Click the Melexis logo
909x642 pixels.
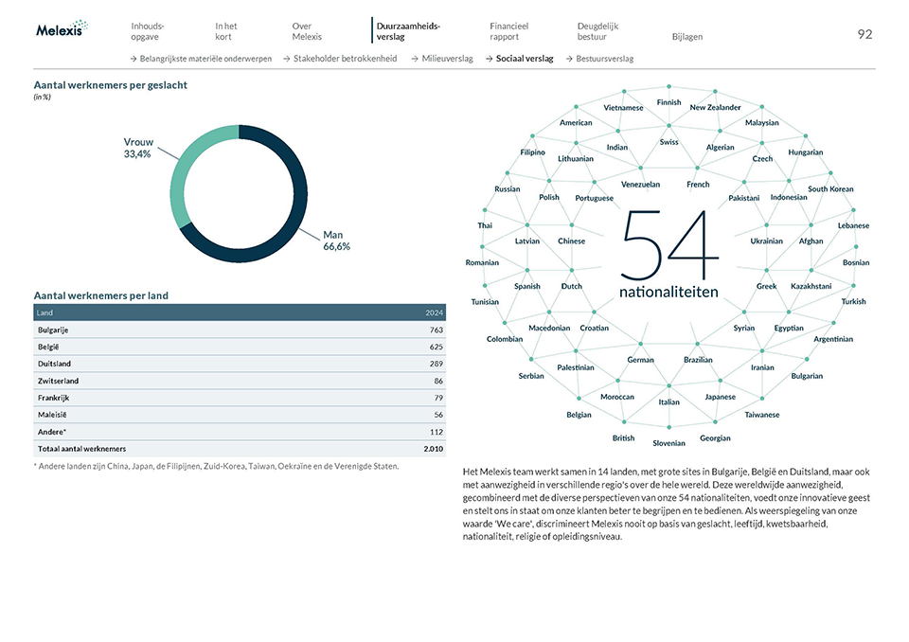[x=59, y=29]
